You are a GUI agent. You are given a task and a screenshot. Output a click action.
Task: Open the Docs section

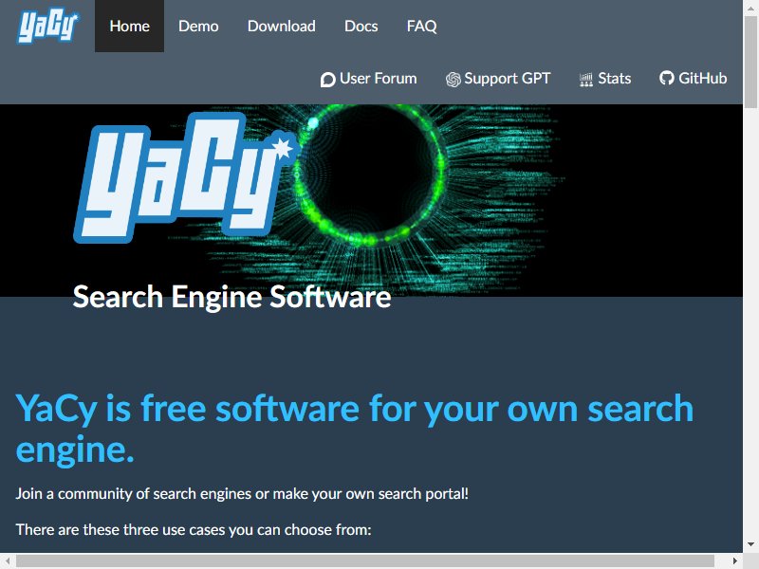tap(361, 27)
